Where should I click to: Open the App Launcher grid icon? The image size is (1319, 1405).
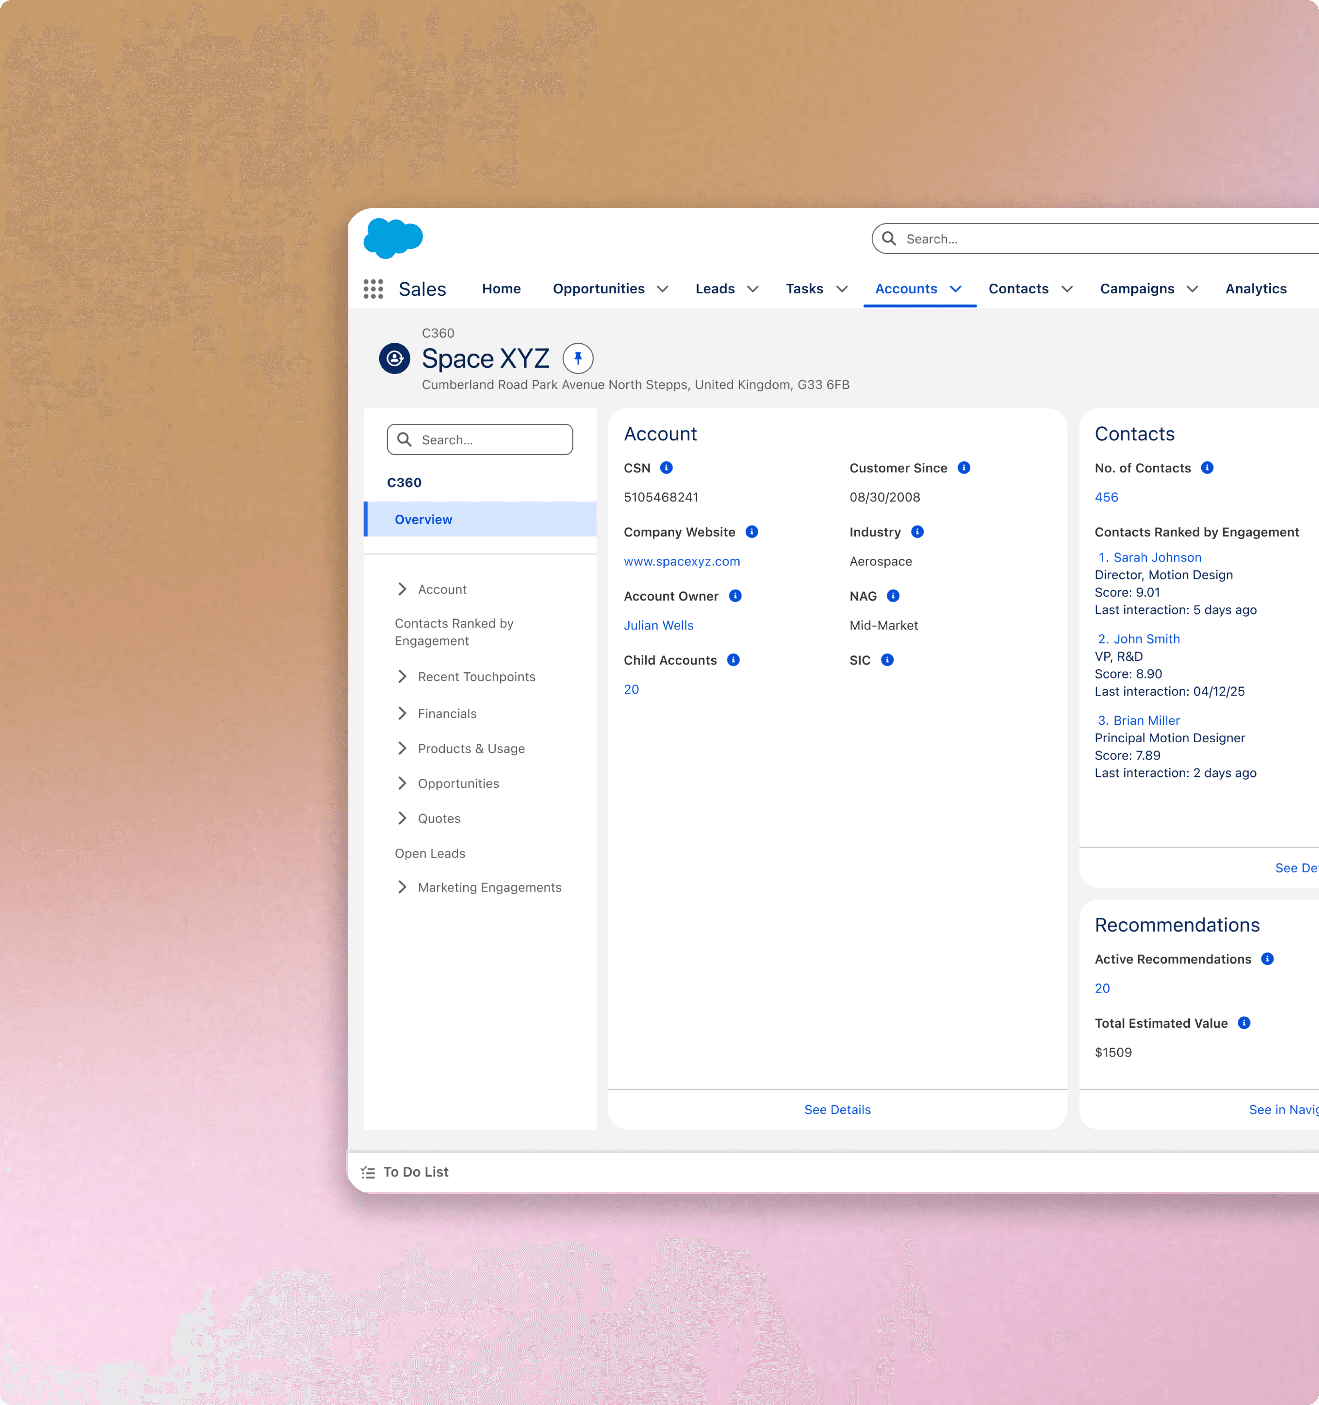pos(373,288)
